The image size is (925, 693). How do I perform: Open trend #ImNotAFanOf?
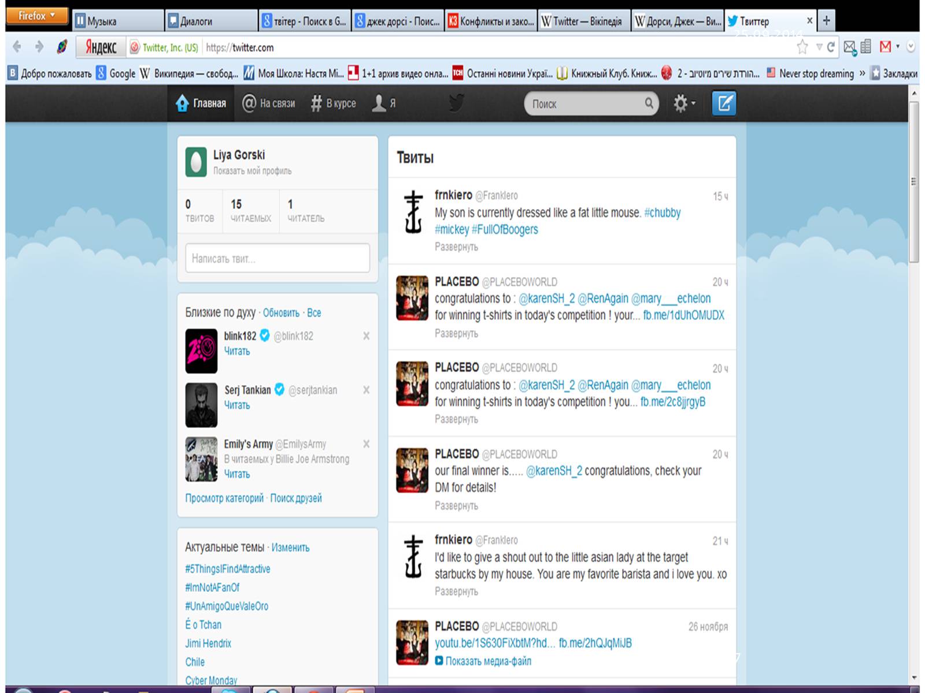tap(212, 587)
